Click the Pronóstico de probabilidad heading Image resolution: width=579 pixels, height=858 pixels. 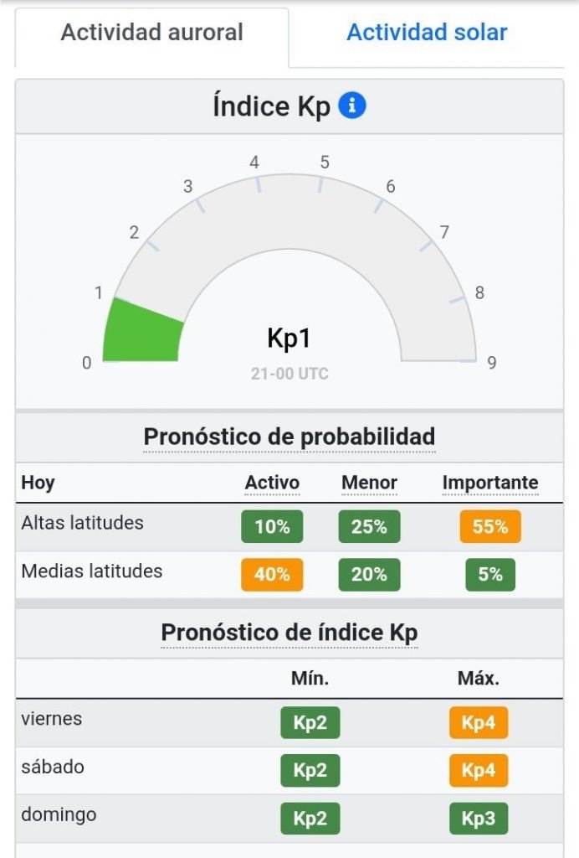click(x=289, y=437)
